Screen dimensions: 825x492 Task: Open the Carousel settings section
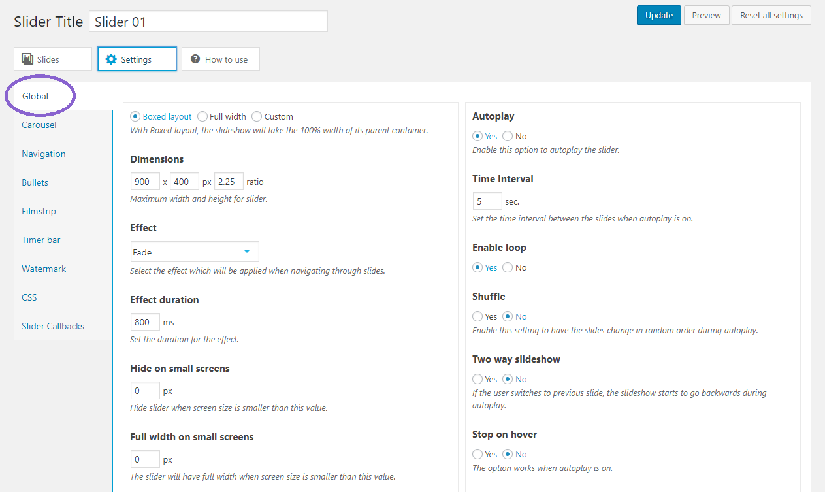click(39, 125)
